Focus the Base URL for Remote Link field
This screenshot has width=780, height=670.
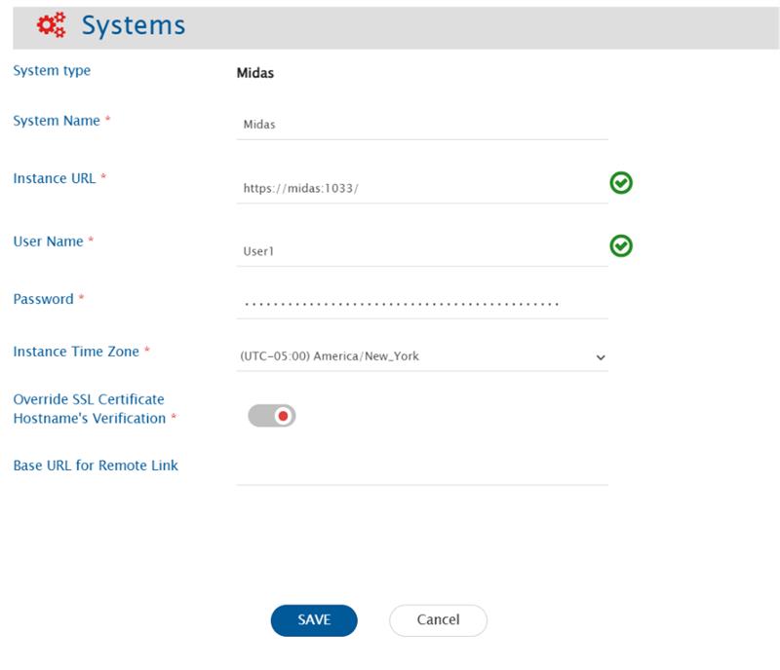[421, 469]
